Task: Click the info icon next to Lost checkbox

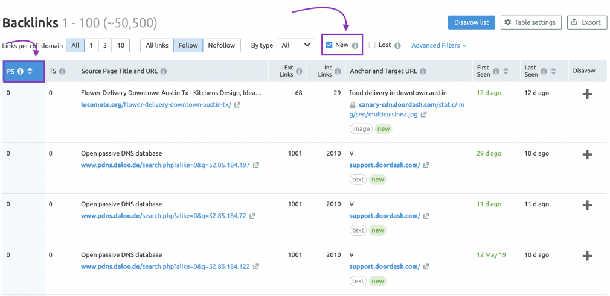Action: (397, 45)
